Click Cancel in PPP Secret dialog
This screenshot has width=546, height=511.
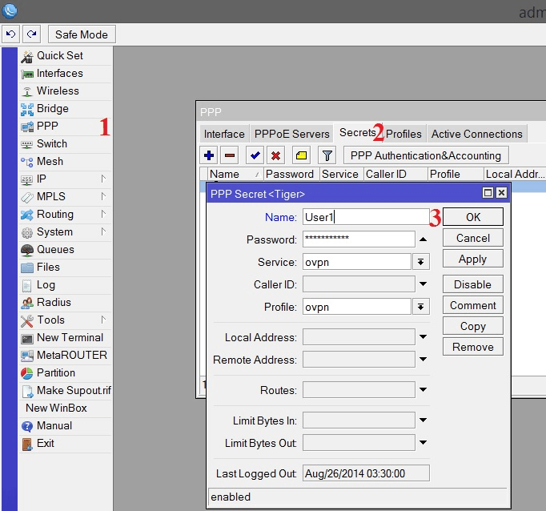tap(473, 238)
